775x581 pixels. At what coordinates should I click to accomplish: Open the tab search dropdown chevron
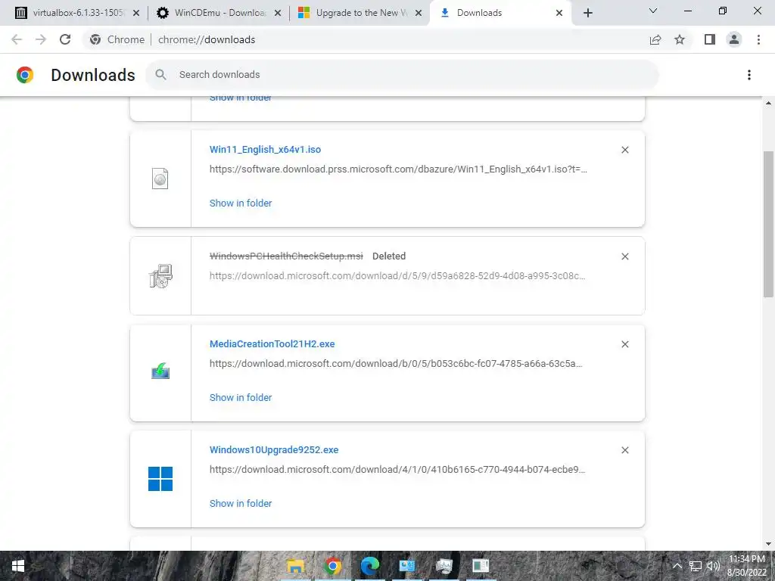click(x=653, y=11)
